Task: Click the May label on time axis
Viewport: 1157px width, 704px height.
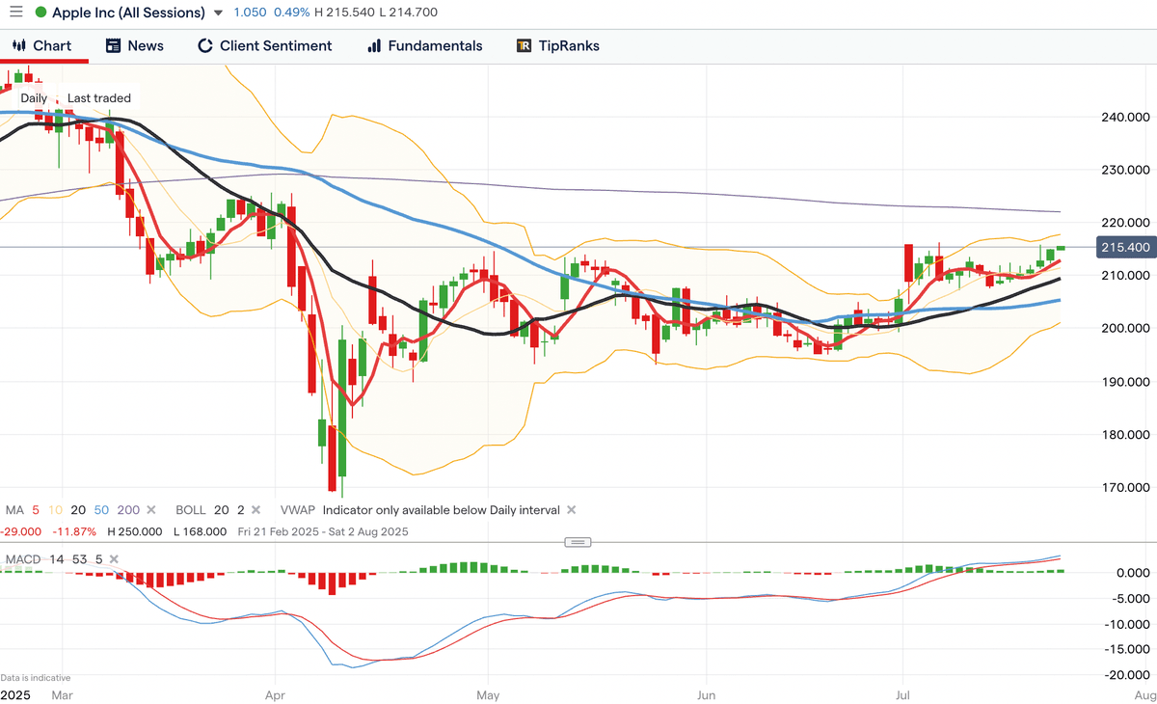Action: [489, 694]
